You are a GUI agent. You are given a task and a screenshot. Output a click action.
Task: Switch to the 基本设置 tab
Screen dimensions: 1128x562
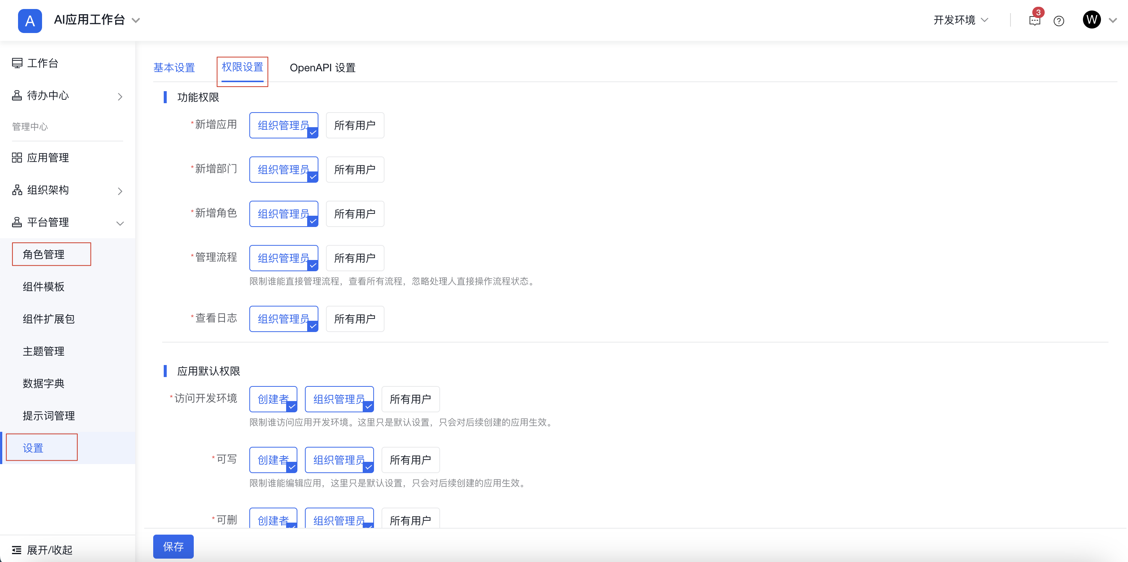click(x=174, y=68)
